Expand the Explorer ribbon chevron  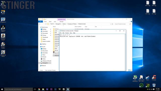(130, 21)
